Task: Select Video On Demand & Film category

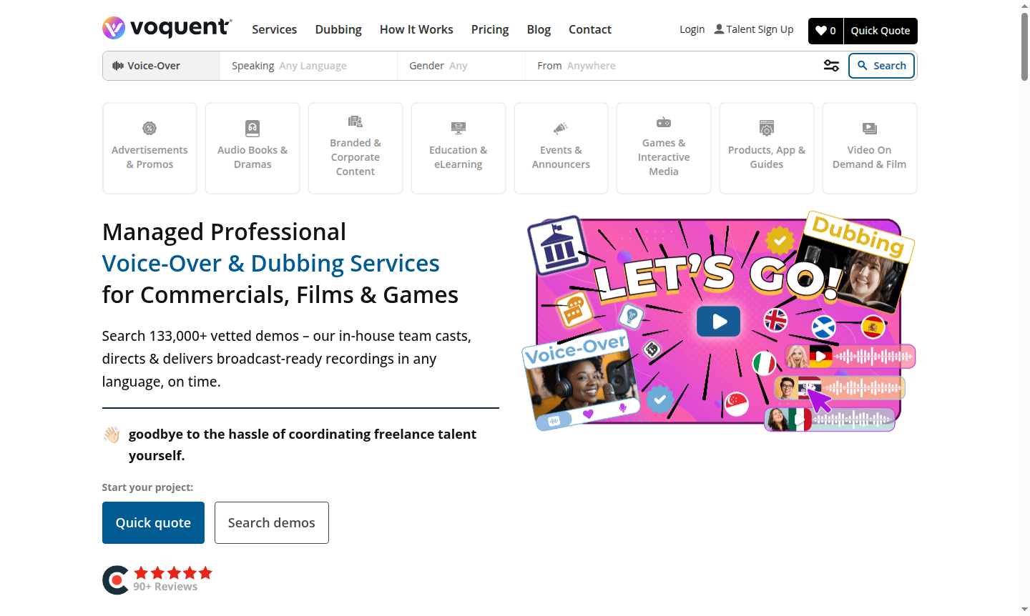Action: pyautogui.click(x=869, y=149)
